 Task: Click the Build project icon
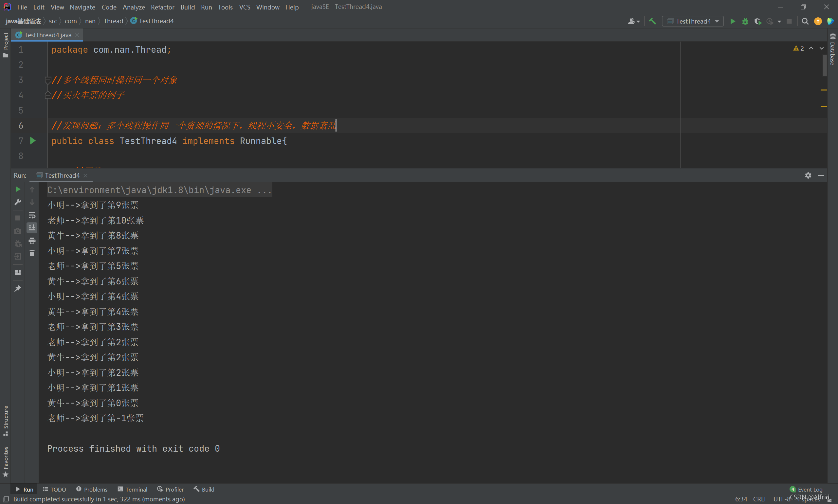[652, 21]
